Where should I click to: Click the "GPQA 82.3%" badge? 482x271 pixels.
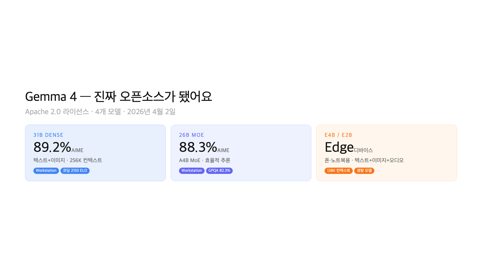[219, 171]
